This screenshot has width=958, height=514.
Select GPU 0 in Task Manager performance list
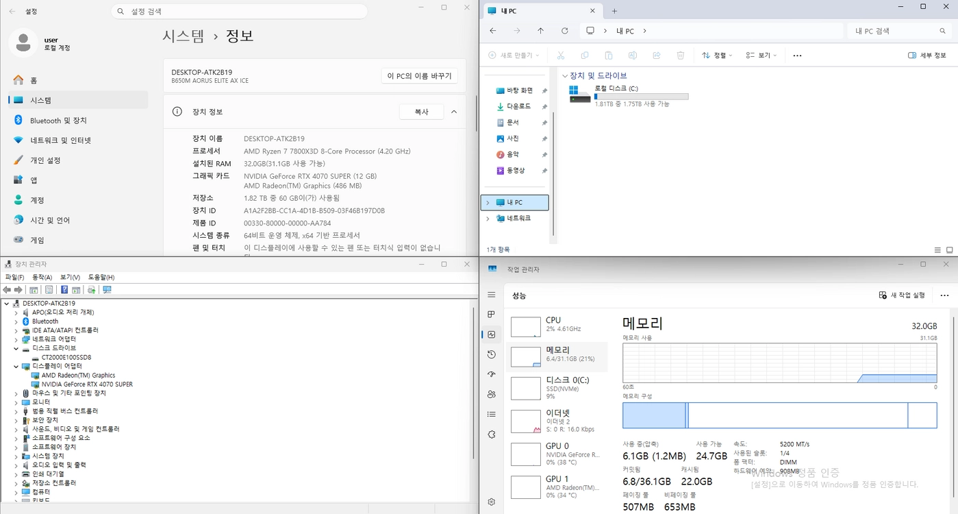[557, 453]
